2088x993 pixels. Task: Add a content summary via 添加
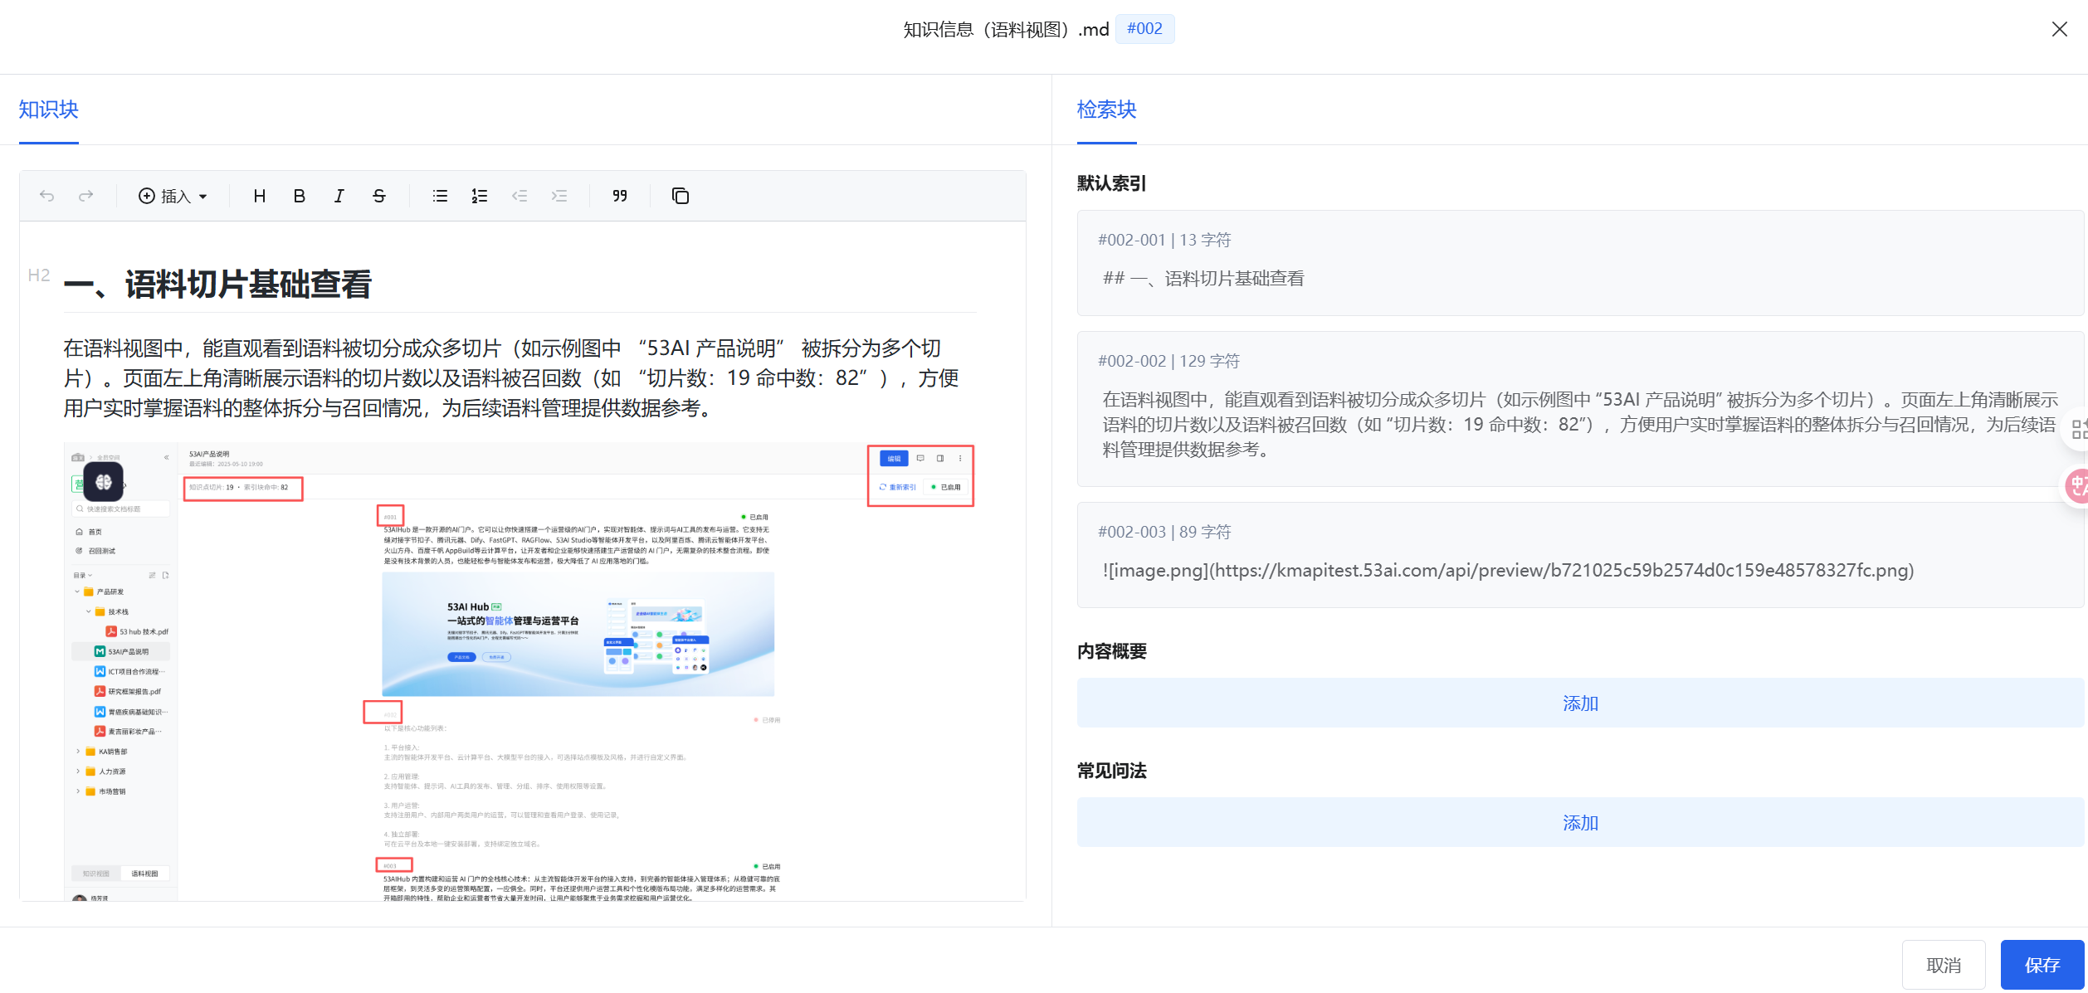tap(1579, 703)
